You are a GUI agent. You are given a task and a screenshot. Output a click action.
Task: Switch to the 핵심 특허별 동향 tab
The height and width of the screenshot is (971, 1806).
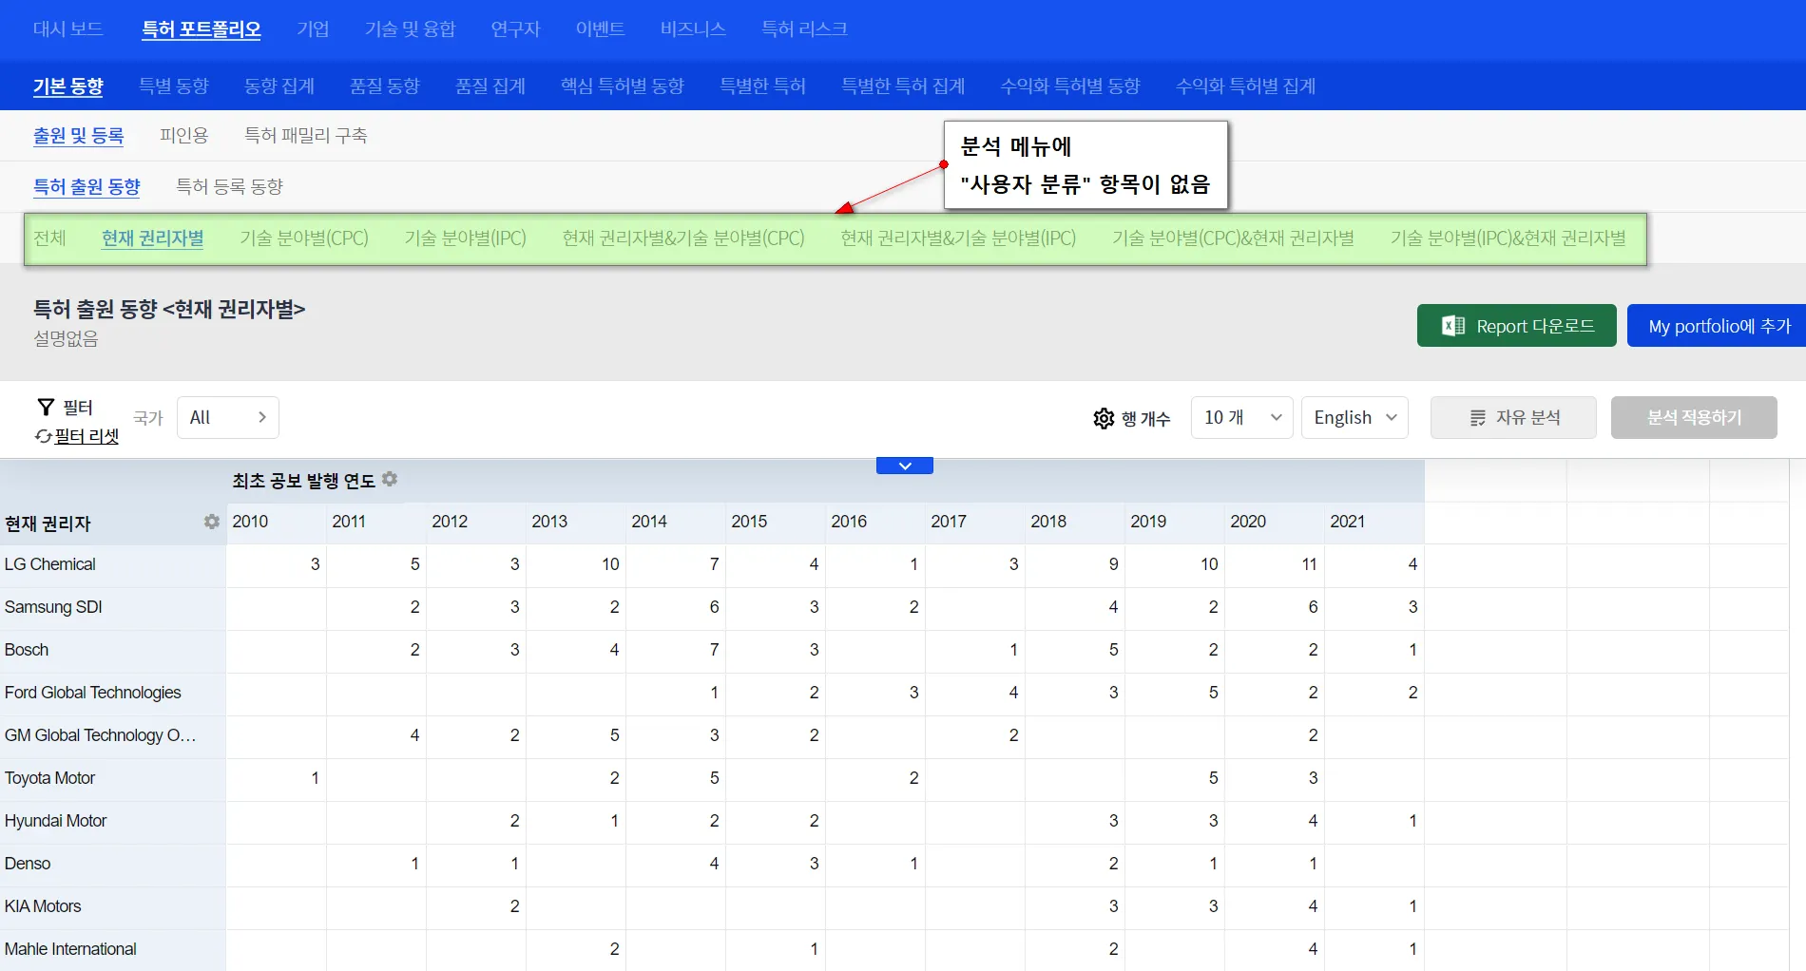tap(623, 86)
